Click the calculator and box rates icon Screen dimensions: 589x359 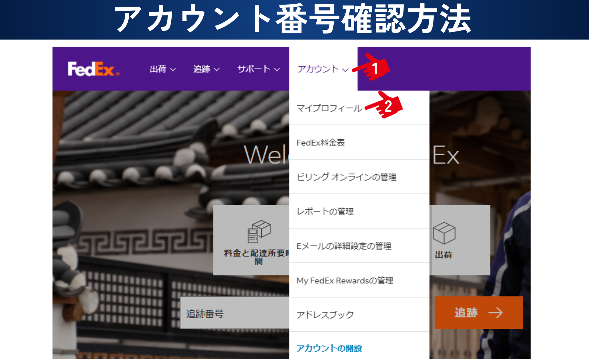[x=259, y=231]
